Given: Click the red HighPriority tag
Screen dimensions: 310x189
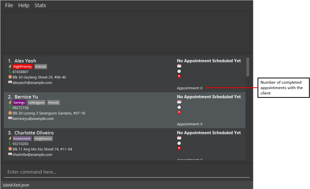Looking at the screenshot, I should pyautogui.click(x=23, y=67).
